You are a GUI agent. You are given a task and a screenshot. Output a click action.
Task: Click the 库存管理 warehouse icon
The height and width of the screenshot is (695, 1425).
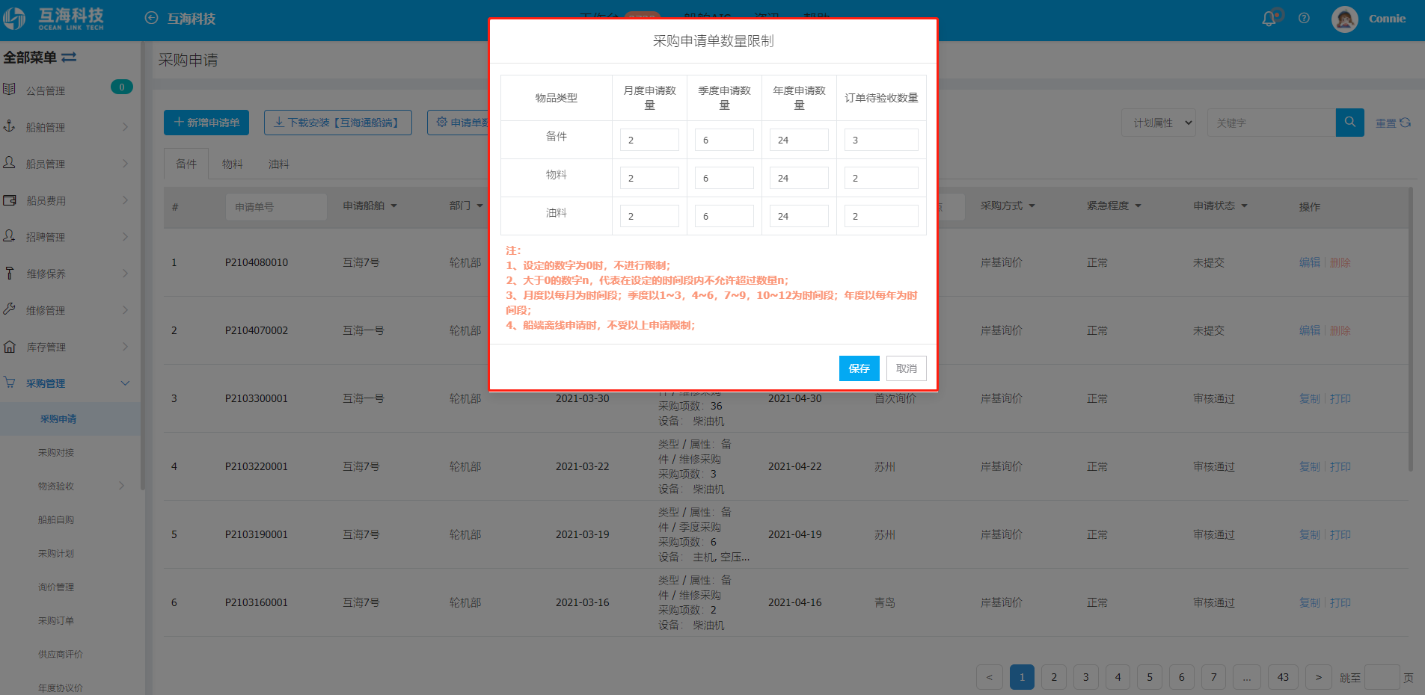[9, 346]
